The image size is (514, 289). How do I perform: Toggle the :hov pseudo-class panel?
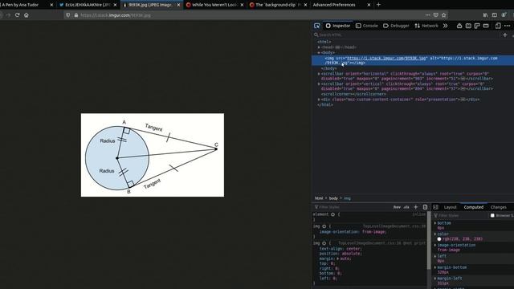tap(397, 207)
